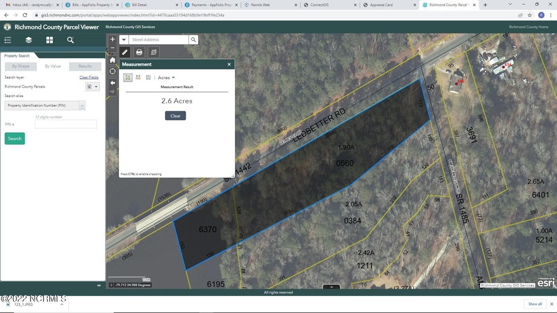
Task: Go to next map extent arrow
Action: point(112,92)
